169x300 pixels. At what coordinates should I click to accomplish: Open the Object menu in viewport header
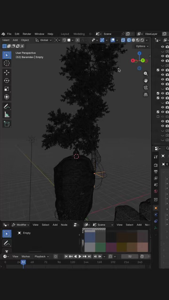click(x=25, y=40)
